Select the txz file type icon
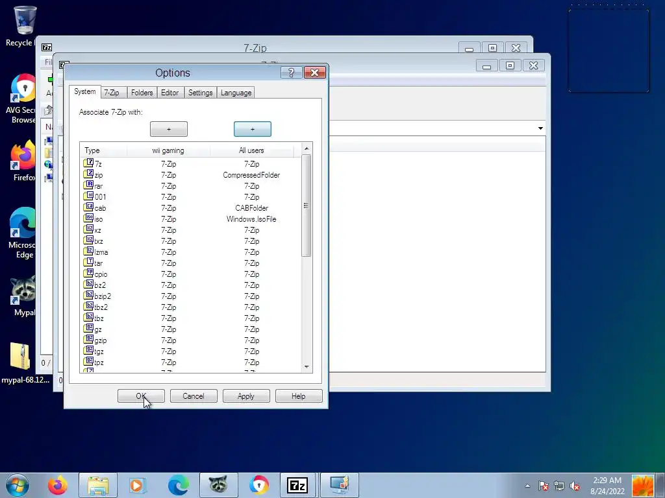This screenshot has height=498, width=665. pyautogui.click(x=88, y=240)
